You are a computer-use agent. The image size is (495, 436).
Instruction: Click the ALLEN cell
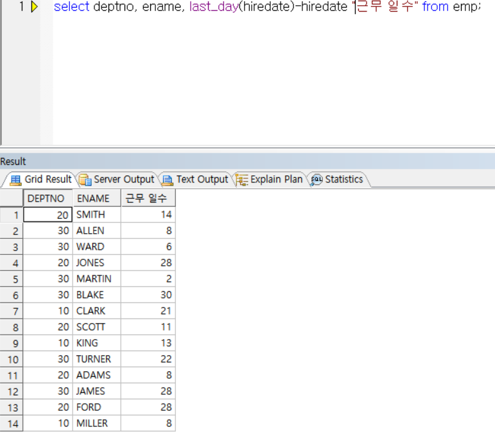pos(97,231)
